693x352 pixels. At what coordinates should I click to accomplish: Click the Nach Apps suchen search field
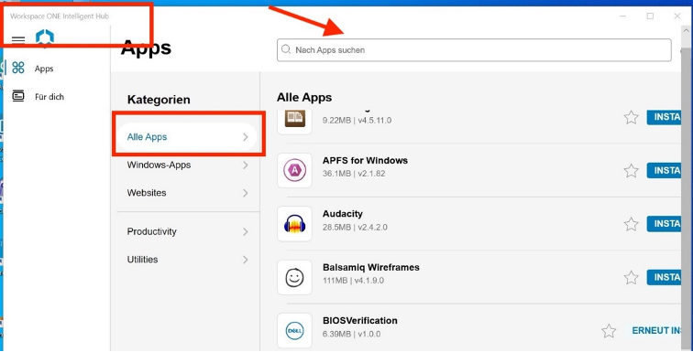[x=474, y=49]
